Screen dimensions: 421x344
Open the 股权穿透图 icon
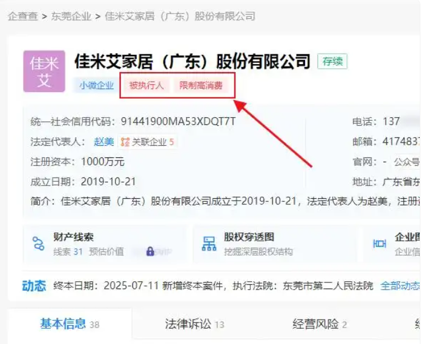pos(209,244)
